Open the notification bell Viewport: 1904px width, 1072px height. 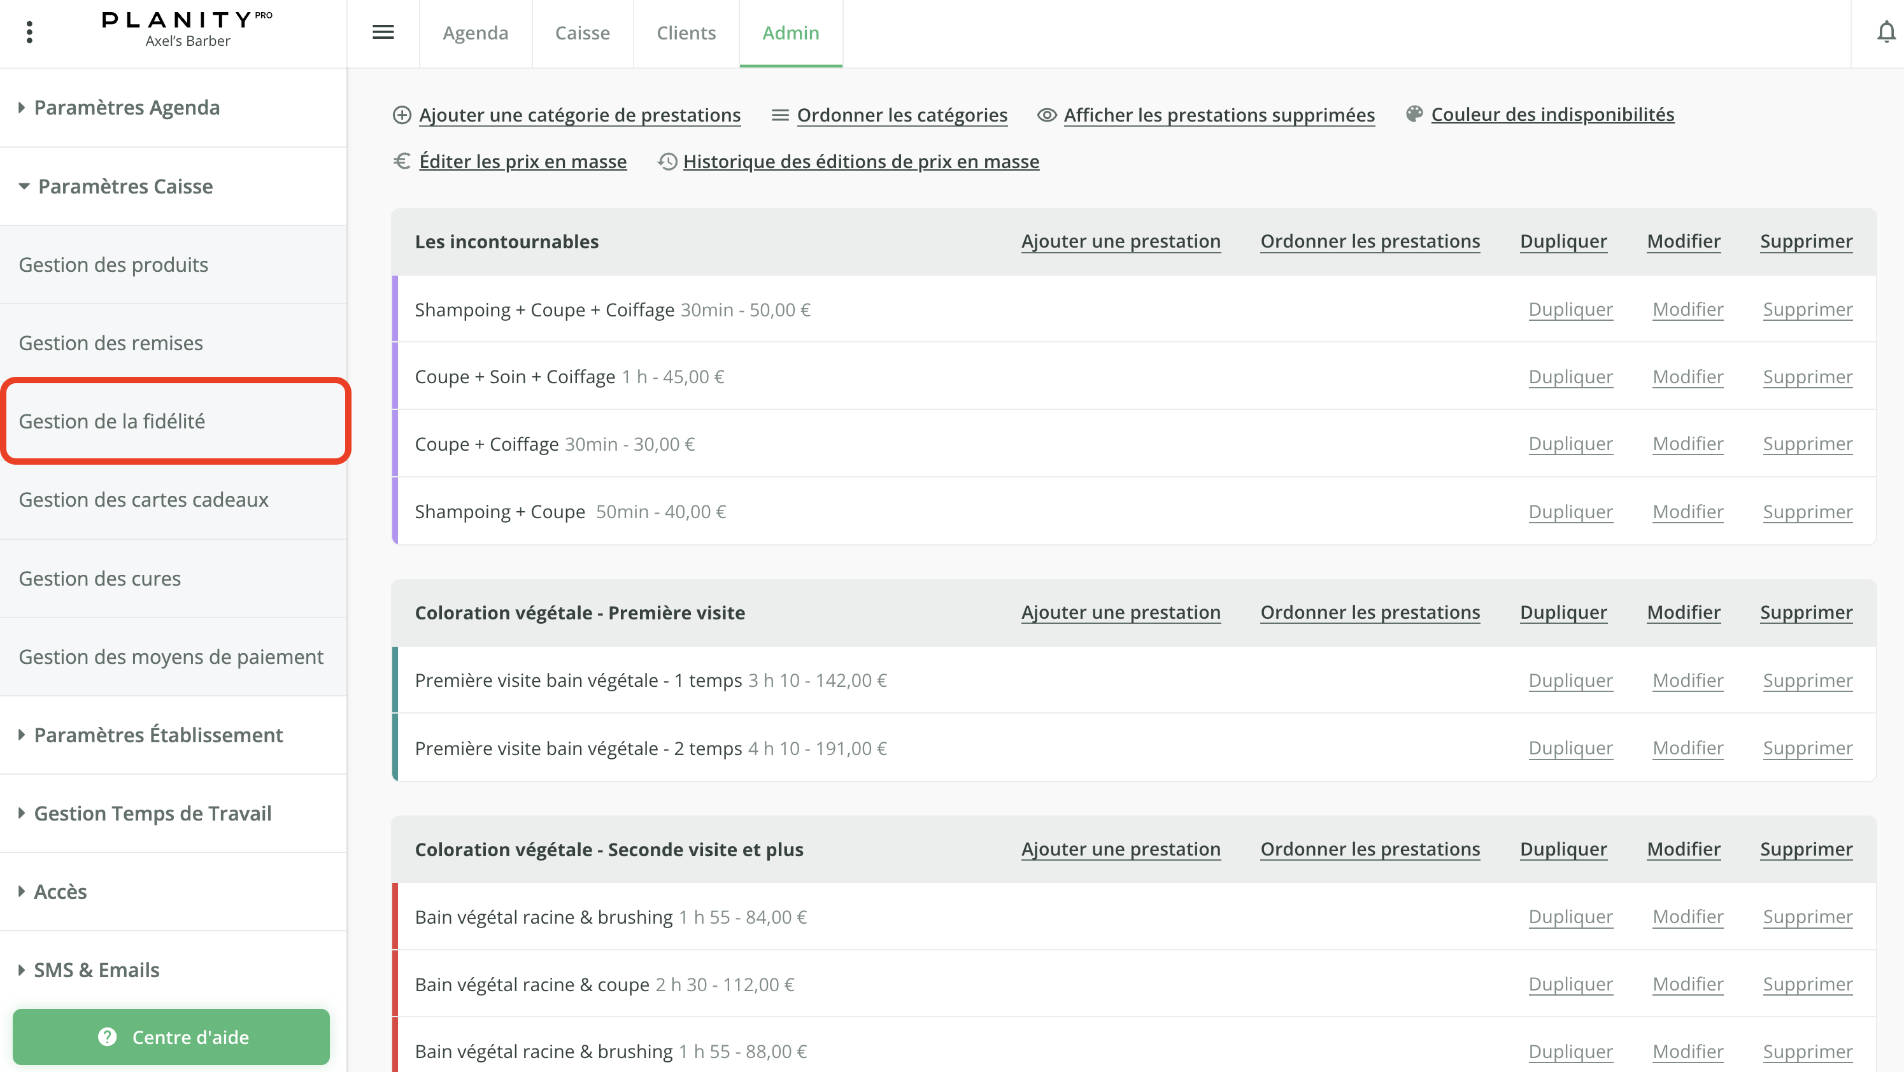click(x=1886, y=32)
